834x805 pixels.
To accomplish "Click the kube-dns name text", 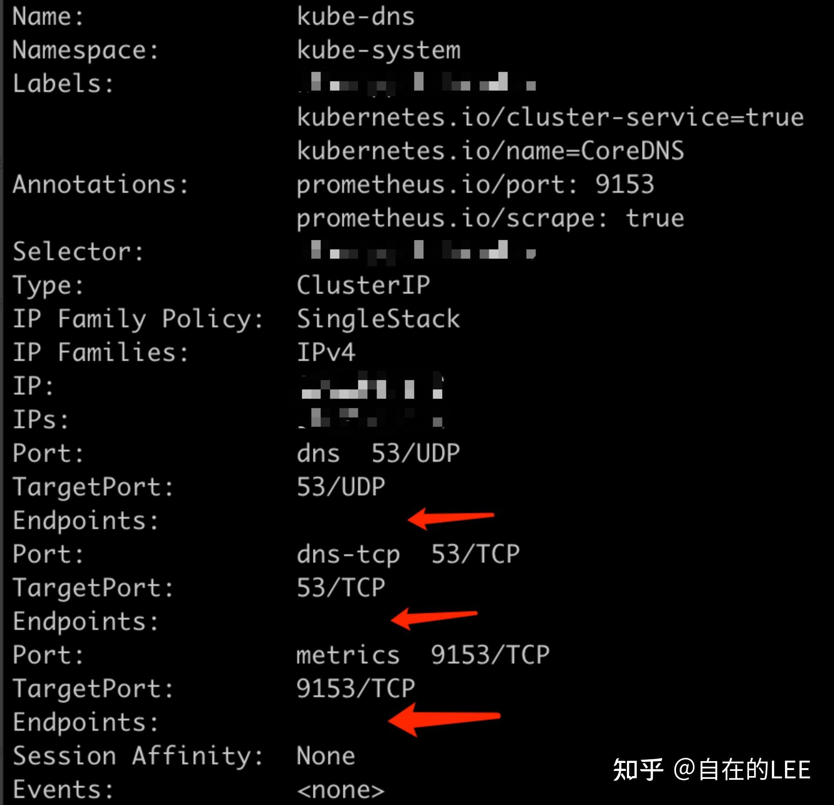I will tap(356, 17).
